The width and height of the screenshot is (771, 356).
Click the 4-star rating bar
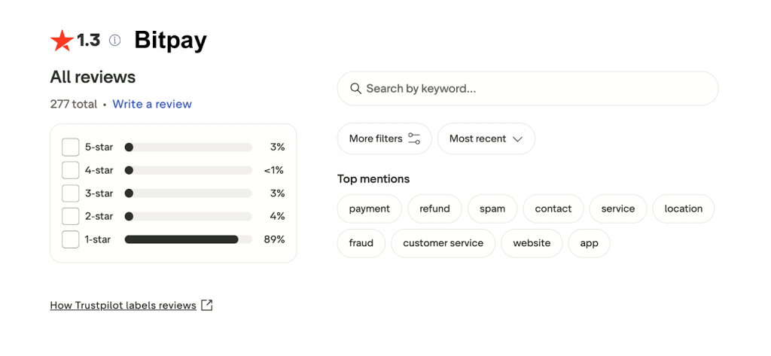pos(188,170)
